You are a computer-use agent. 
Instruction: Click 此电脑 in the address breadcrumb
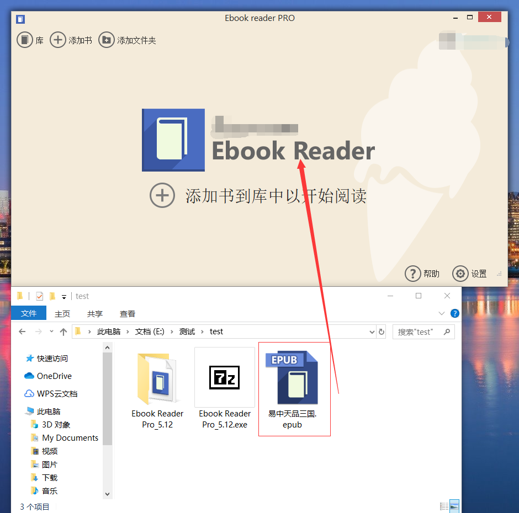click(x=109, y=332)
